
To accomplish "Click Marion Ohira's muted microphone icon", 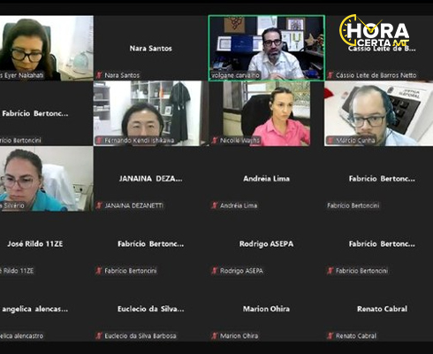I will tap(215, 335).
